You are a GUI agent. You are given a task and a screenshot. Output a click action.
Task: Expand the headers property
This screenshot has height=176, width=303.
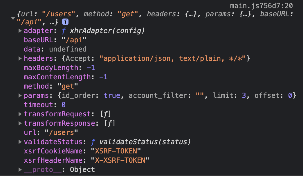click(x=20, y=58)
